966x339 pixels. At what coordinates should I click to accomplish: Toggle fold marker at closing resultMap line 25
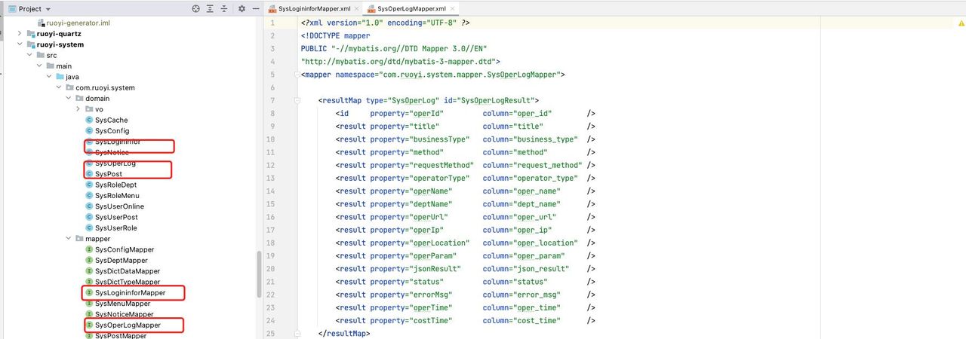(297, 333)
